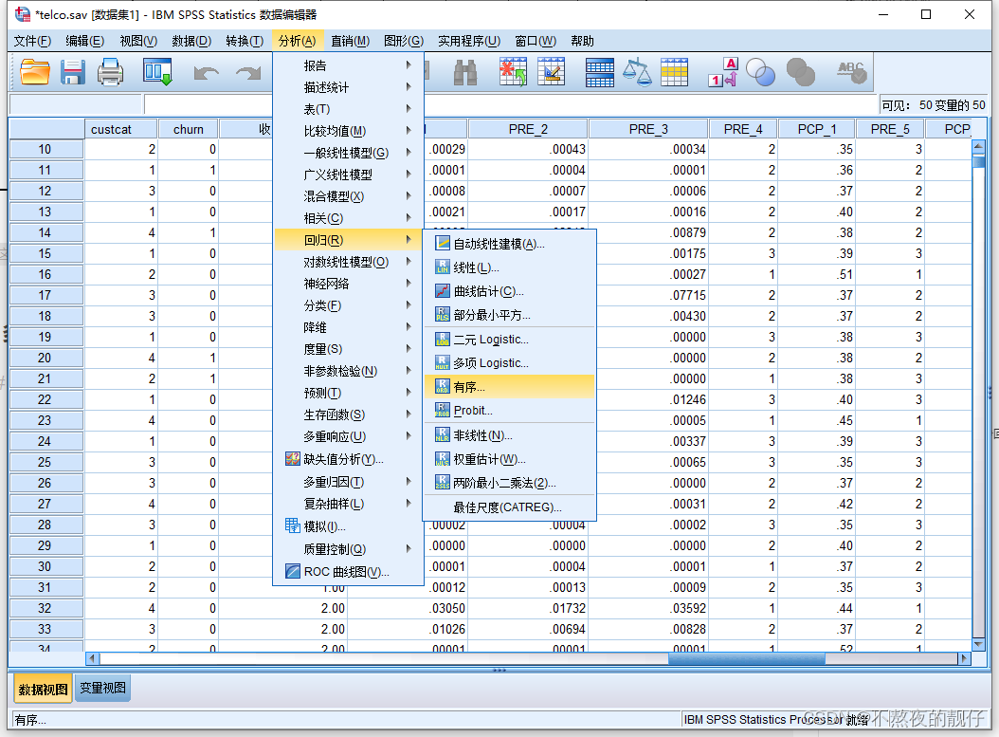Image resolution: width=999 pixels, height=737 pixels.
Task: Switch to Variable View (变量视图) tab
Action: pos(102,688)
